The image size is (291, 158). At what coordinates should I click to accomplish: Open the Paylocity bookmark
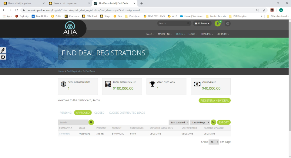pyautogui.click(x=22, y=16)
